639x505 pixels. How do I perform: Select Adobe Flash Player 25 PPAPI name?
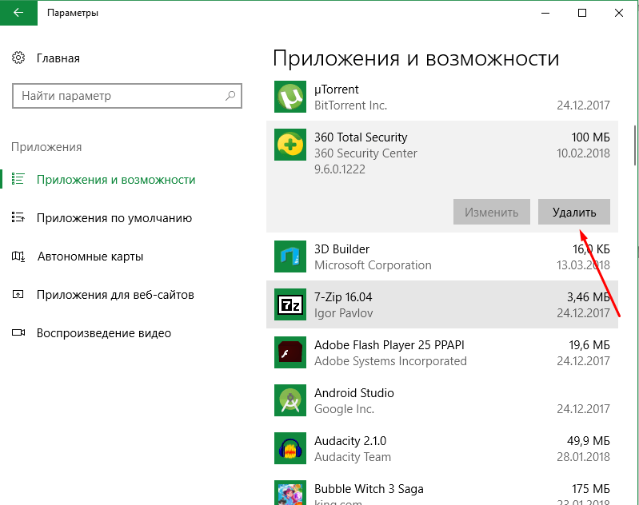click(389, 345)
